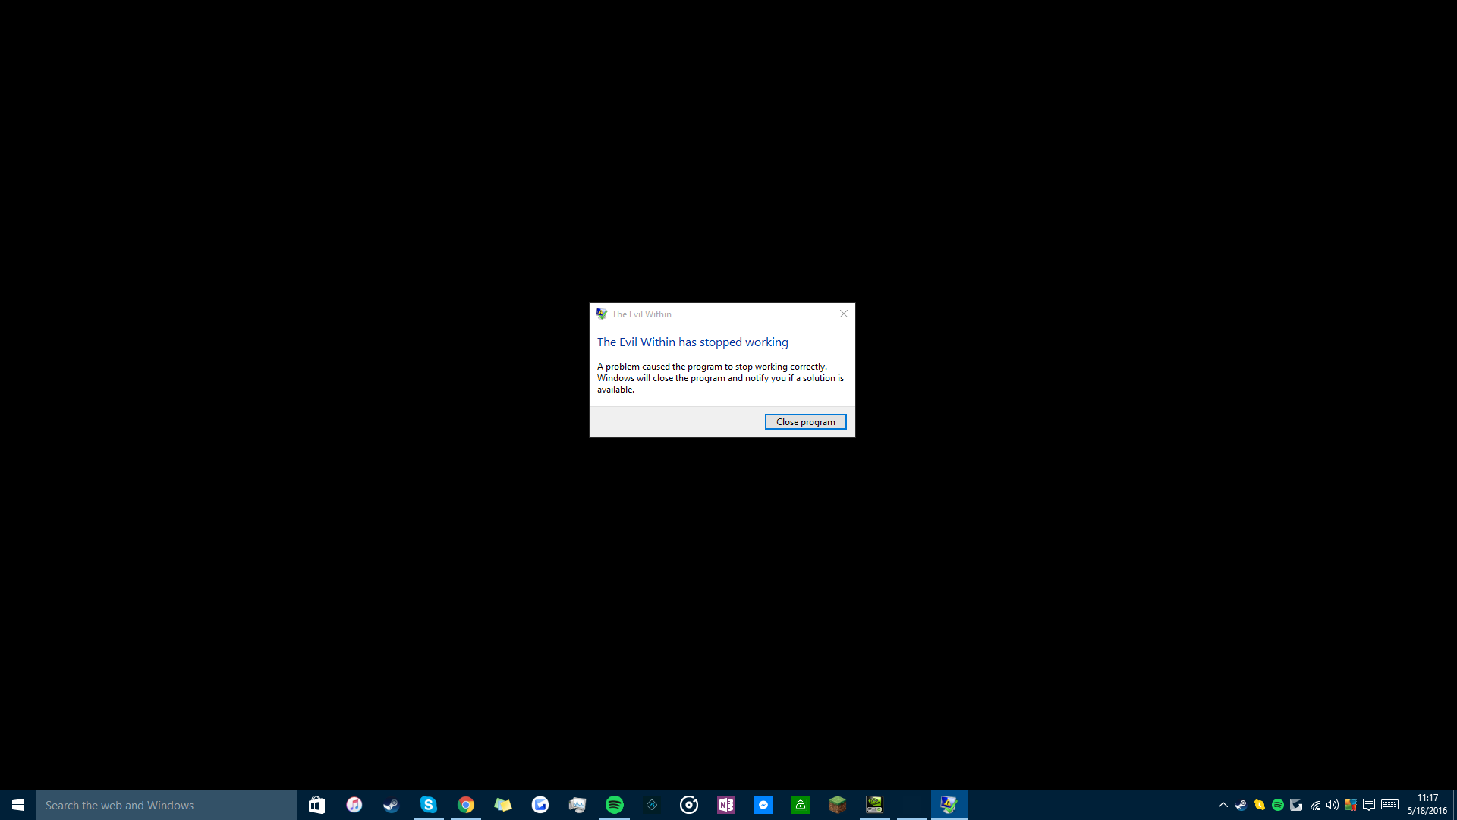Viewport: 1457px width, 820px height.
Task: Open iTunes from the taskbar
Action: point(354,805)
